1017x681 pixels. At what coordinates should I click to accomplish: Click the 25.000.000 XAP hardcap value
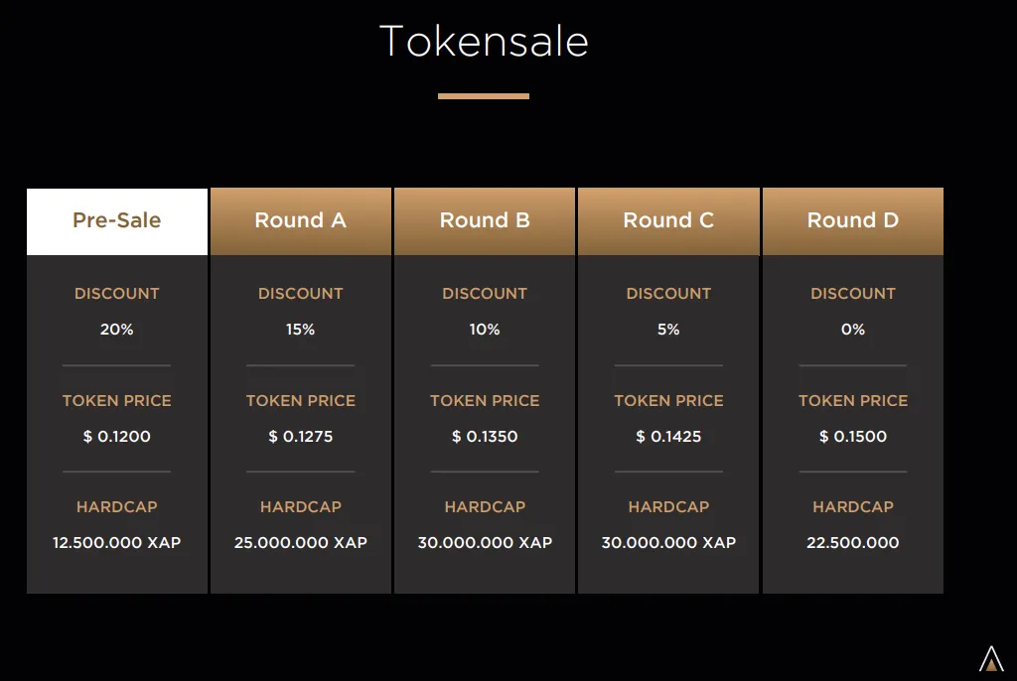pos(300,542)
